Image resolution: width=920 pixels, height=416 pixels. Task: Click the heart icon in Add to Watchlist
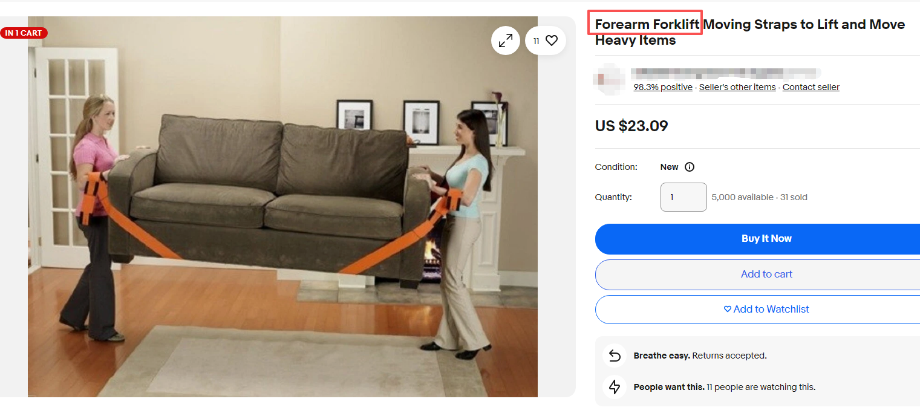(728, 309)
